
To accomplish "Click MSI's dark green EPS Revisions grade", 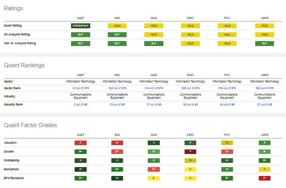I will click(117, 178).
